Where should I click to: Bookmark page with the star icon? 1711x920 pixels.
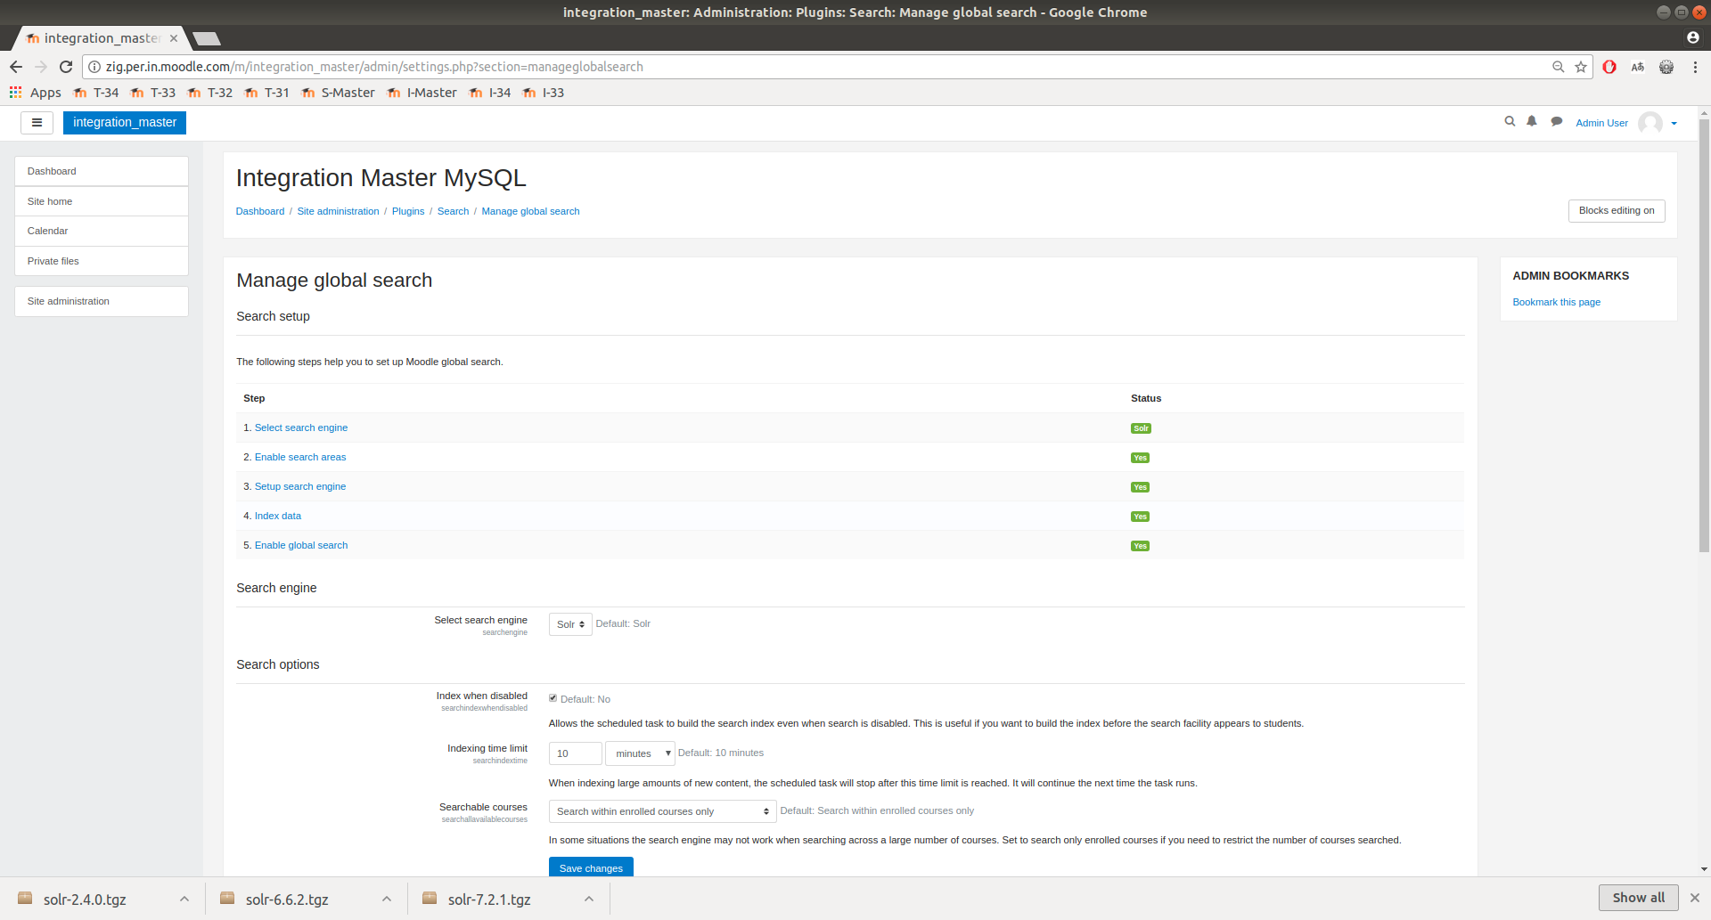[x=1581, y=67]
